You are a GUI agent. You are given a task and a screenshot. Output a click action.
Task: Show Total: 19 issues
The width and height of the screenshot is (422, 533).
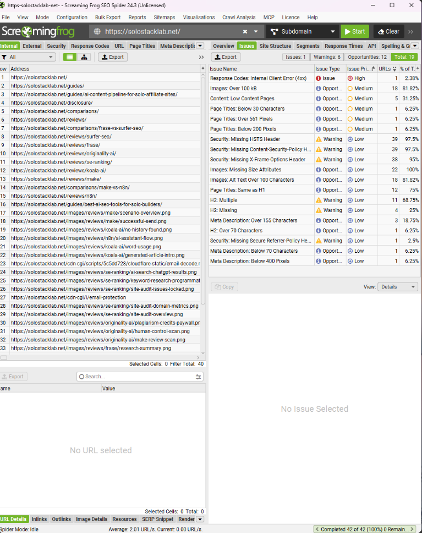404,57
